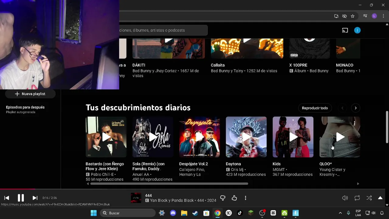Click the vertical page scrollbar thumb
The width and height of the screenshot is (389, 219).
point(387,127)
